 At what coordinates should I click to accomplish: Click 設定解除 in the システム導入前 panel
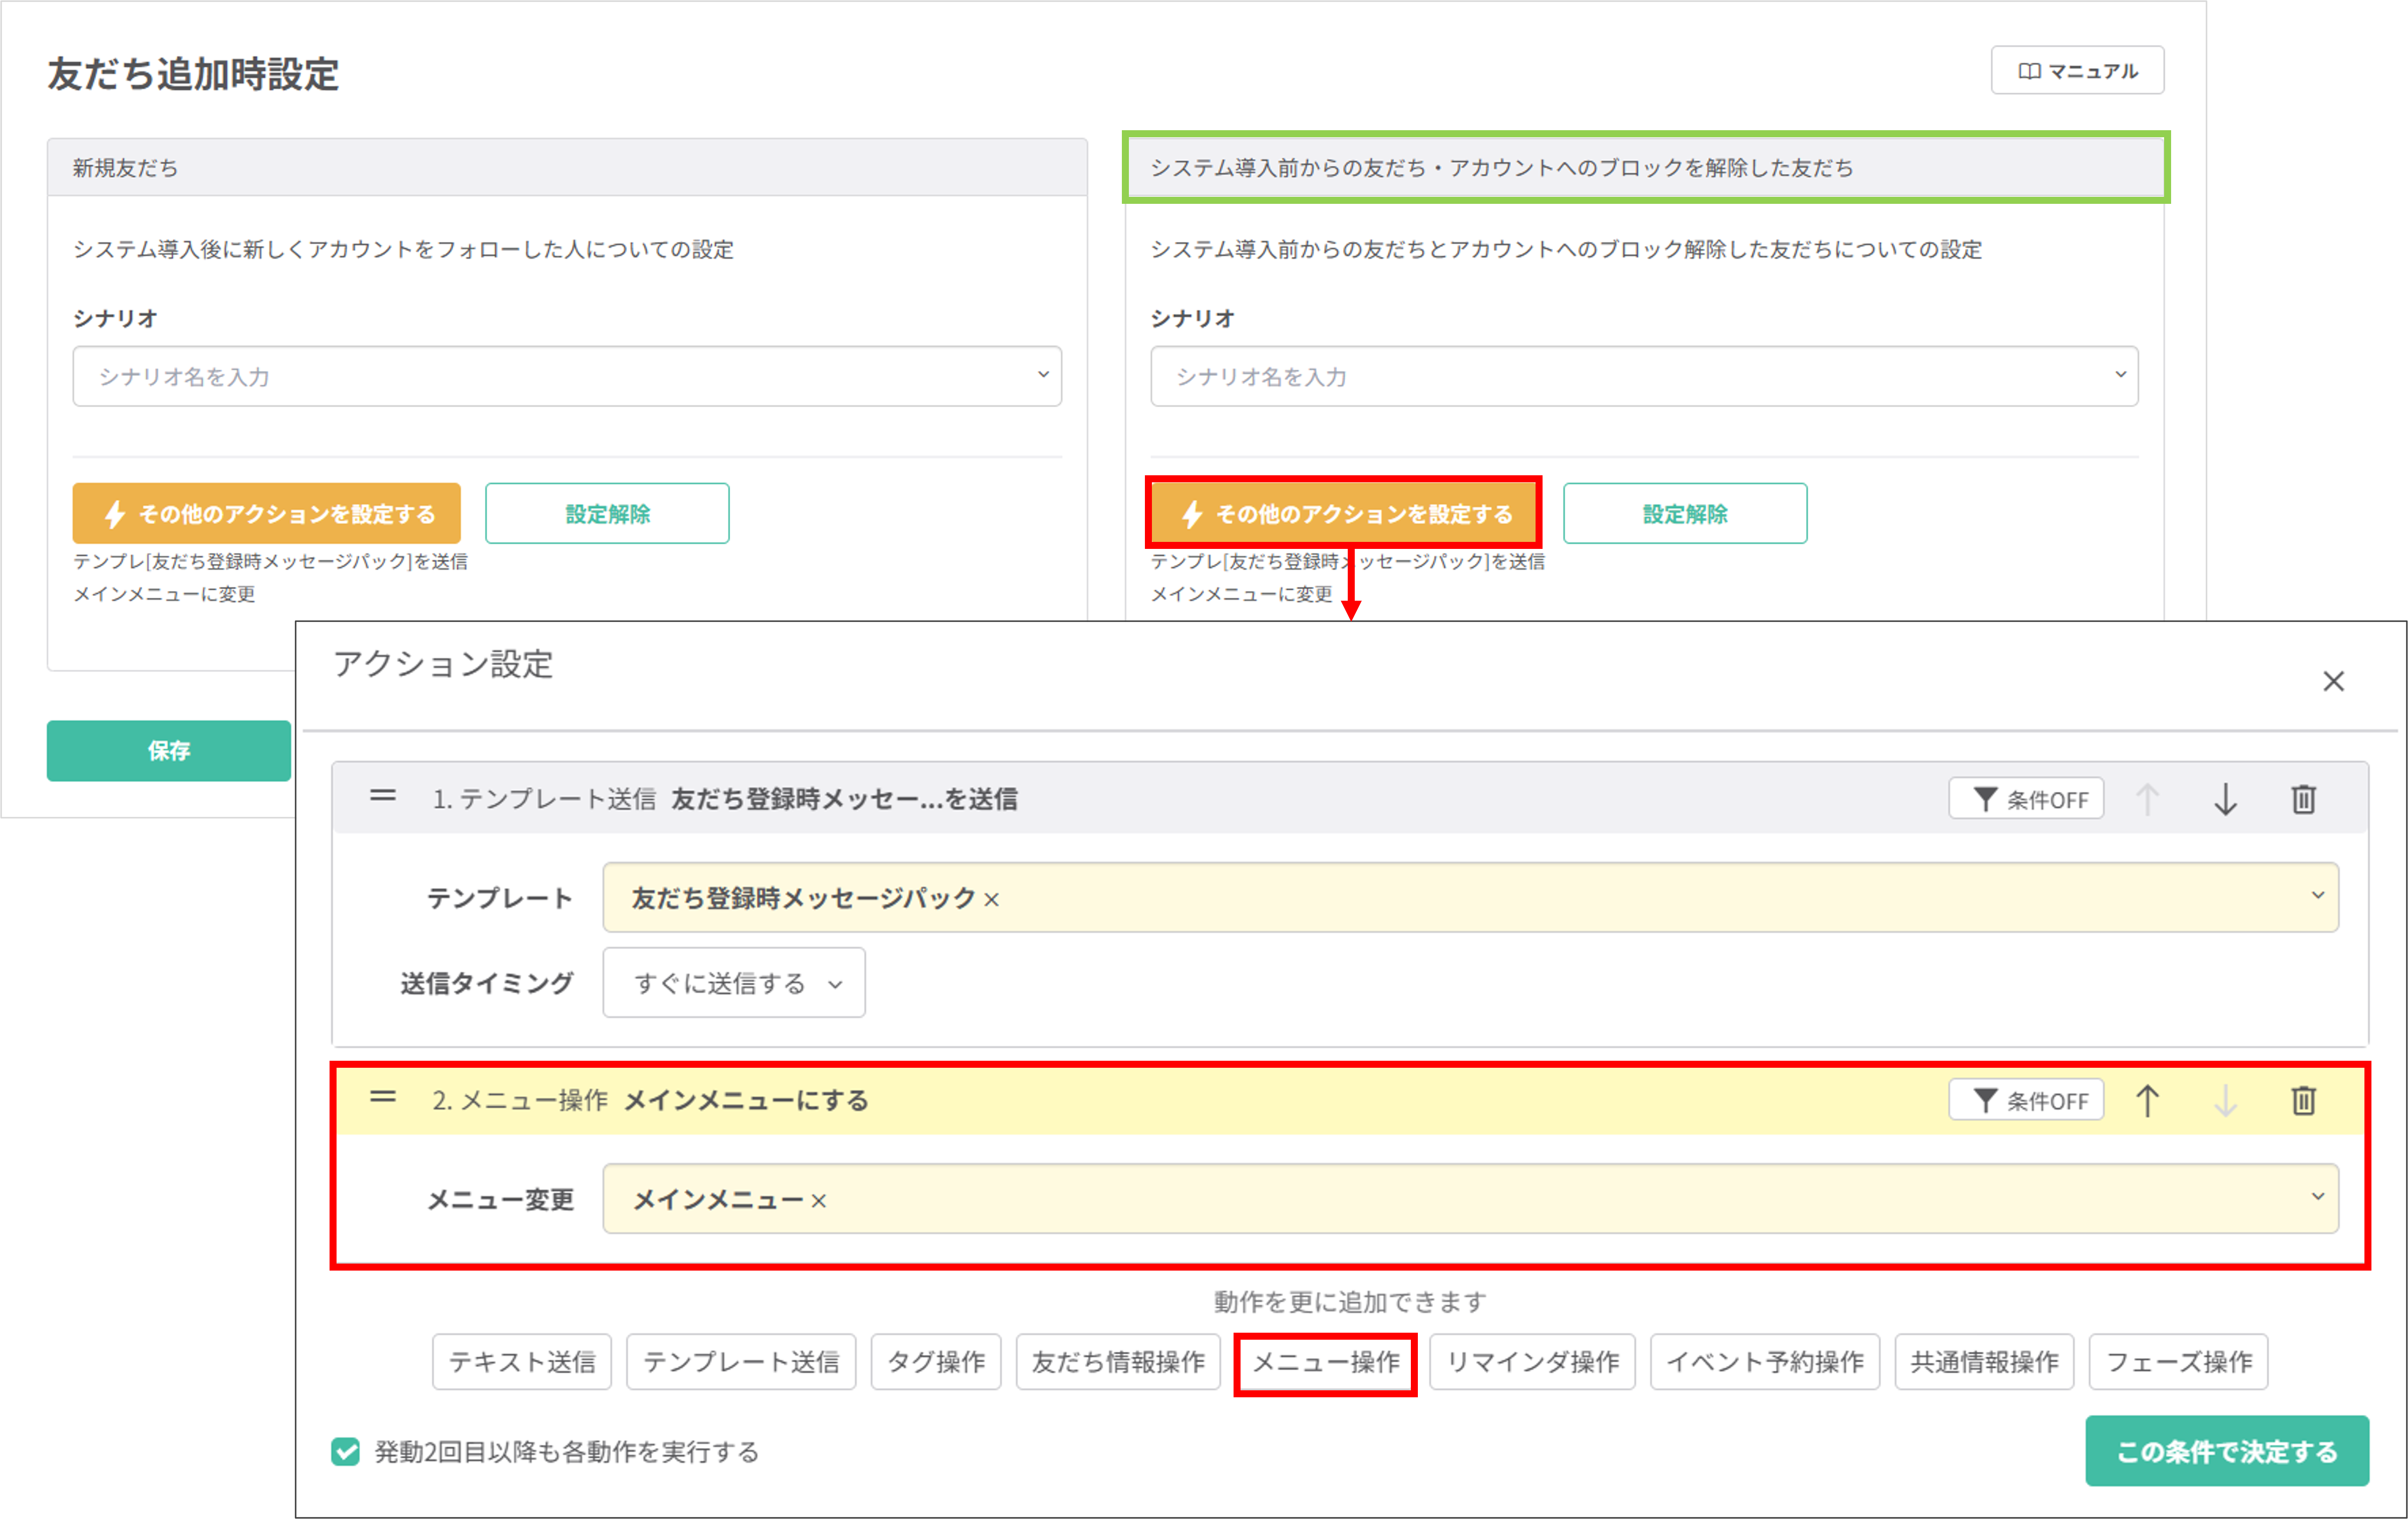(1685, 514)
